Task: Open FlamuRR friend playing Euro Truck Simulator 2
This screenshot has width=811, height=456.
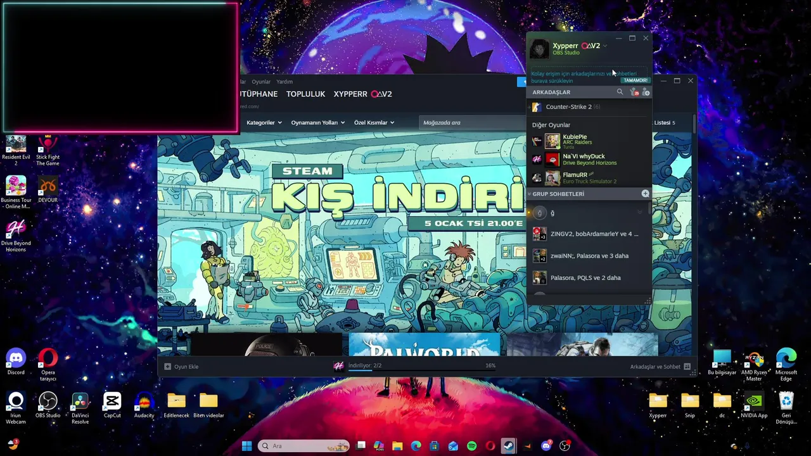Action: coord(589,177)
